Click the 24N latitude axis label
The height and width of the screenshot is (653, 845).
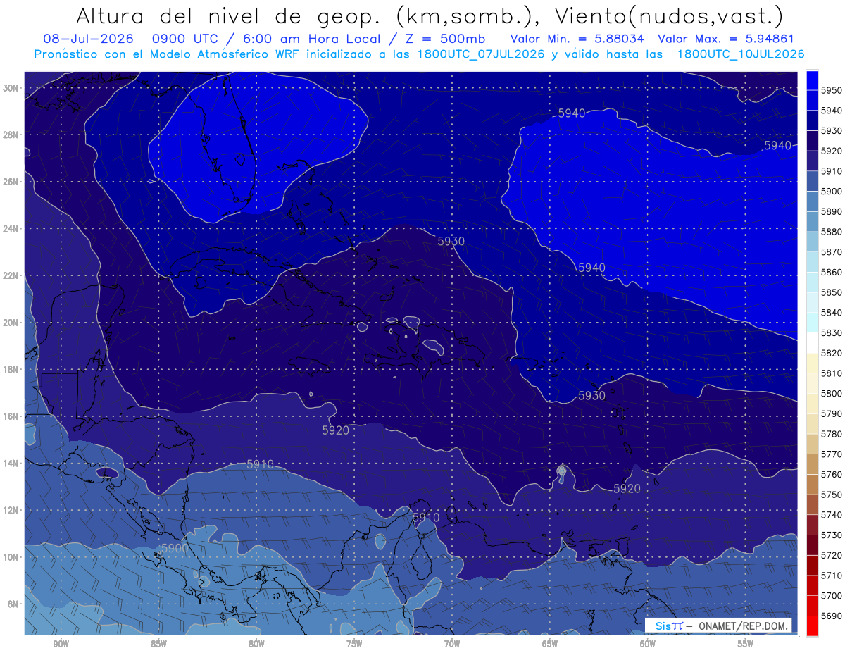point(11,229)
